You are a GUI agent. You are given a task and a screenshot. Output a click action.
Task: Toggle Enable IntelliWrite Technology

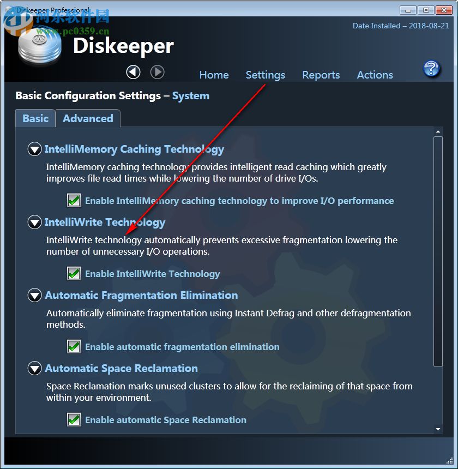click(x=74, y=273)
